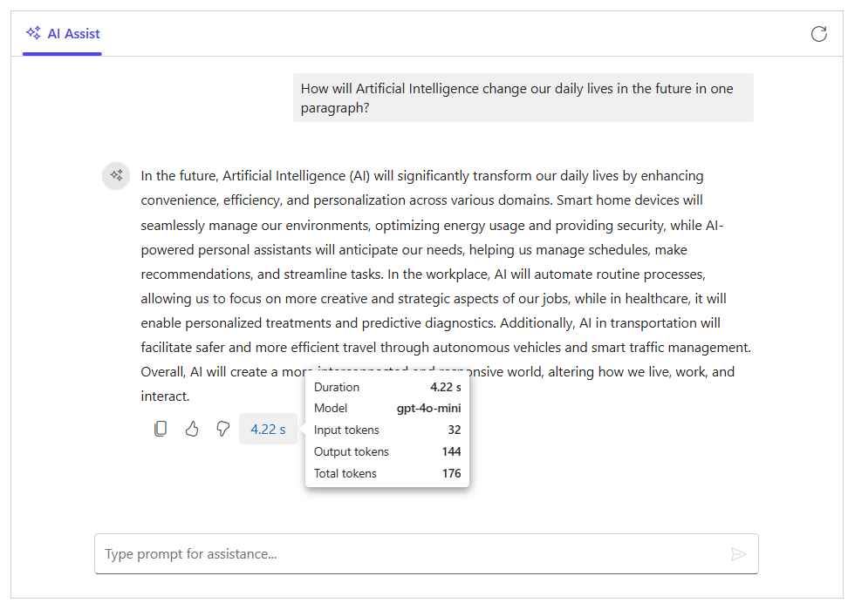Click the Output tokens row

pos(387,451)
